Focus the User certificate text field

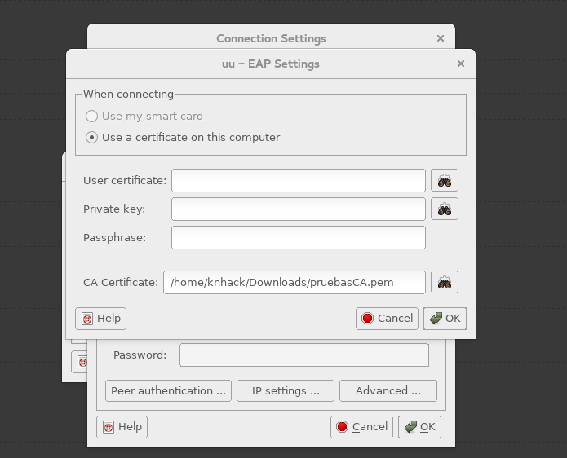[x=299, y=180]
